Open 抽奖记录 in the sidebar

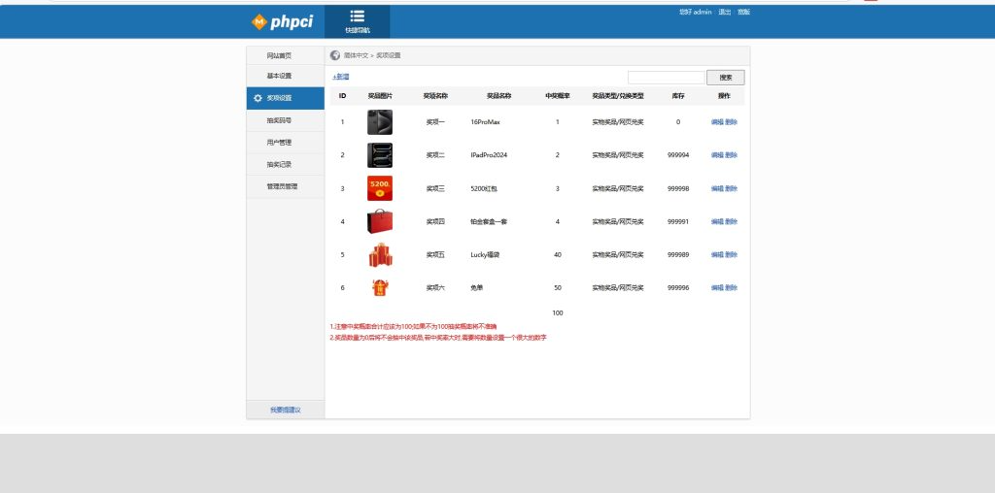tap(279, 164)
